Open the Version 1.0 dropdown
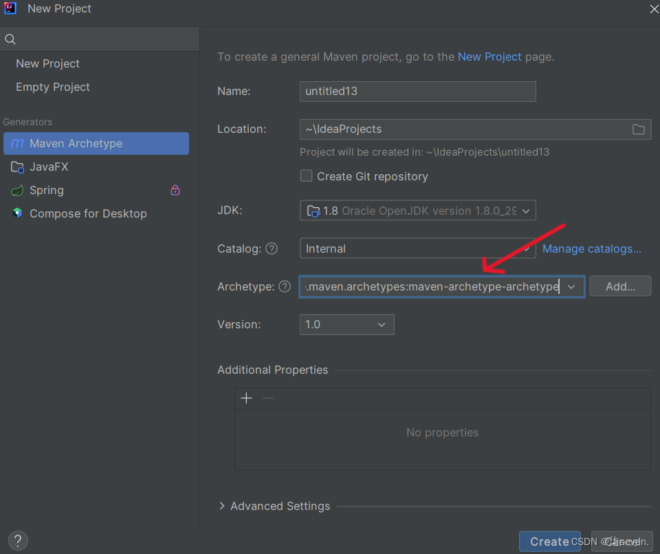Viewport: 660px width, 554px height. point(346,324)
